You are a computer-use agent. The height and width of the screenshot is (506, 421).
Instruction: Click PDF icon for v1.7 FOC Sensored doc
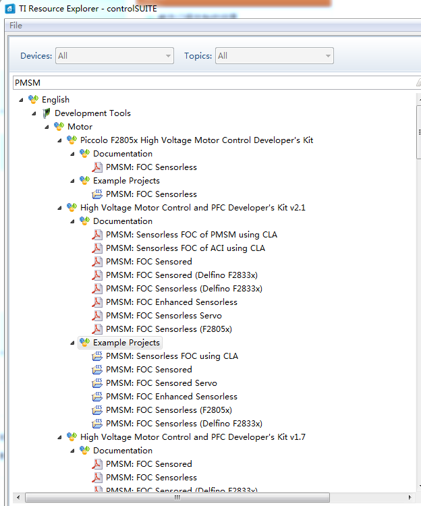click(97, 464)
